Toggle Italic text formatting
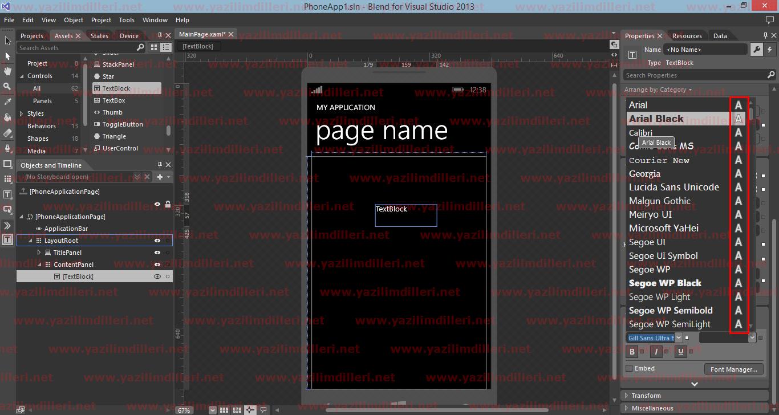The width and height of the screenshot is (779, 415). [656, 352]
